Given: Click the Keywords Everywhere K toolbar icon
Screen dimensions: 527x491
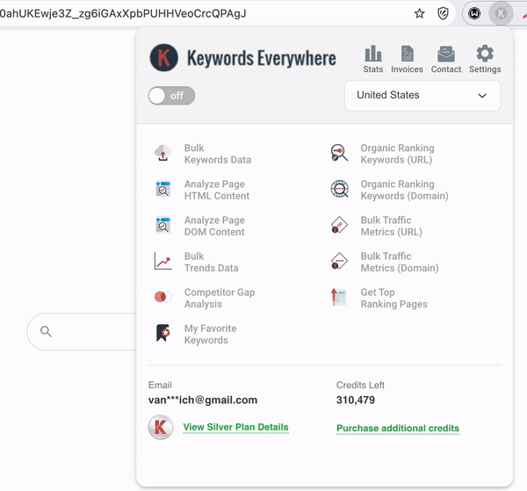Looking at the screenshot, I should pos(501,13).
